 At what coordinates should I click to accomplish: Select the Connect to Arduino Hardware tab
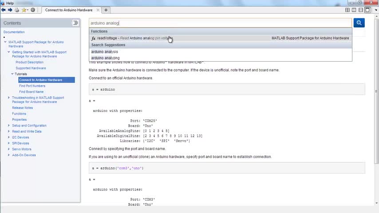69,10
